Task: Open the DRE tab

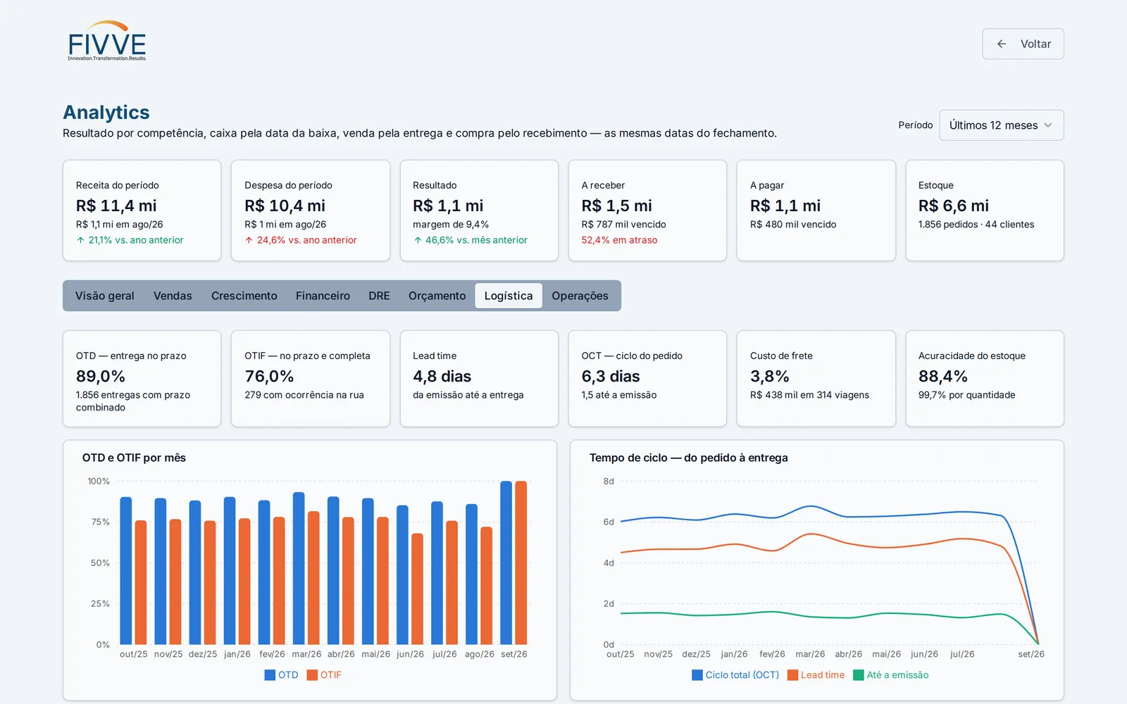Action: click(379, 296)
